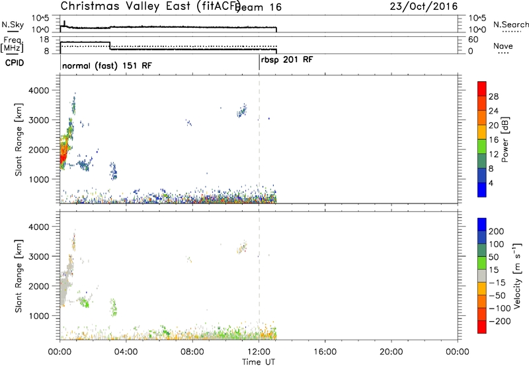Click the 'Freq. [MHz]' axis label
The width and height of the screenshot is (529, 366).
coord(12,44)
